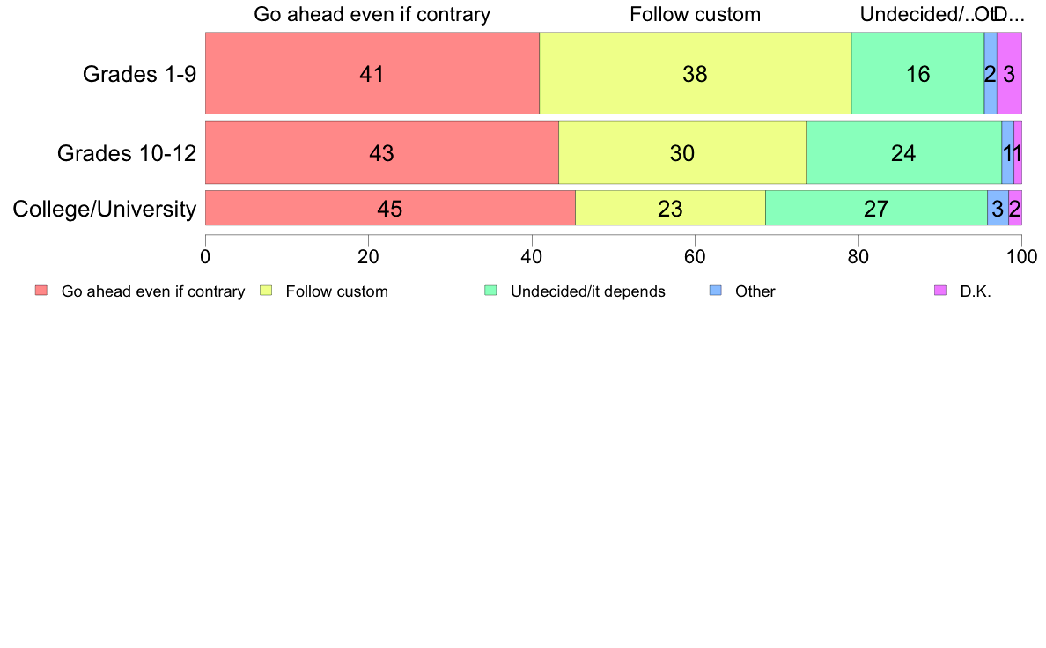Viewport: 1046px width, 648px height.
Task: Select the Grades 10-12 green segment showing 24
Action: click(904, 152)
